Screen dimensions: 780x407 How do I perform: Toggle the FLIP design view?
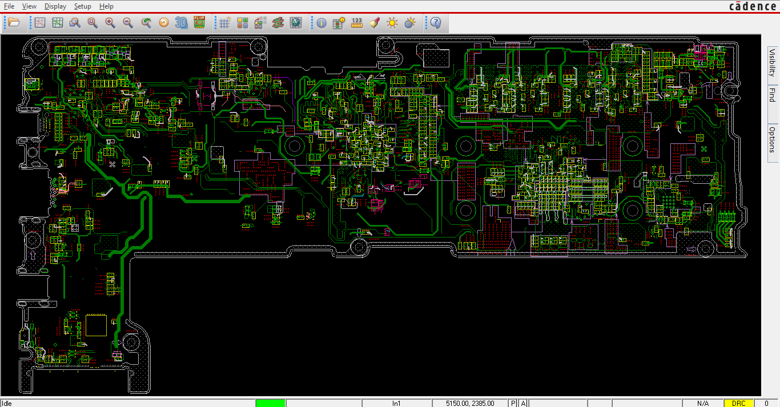click(x=199, y=23)
